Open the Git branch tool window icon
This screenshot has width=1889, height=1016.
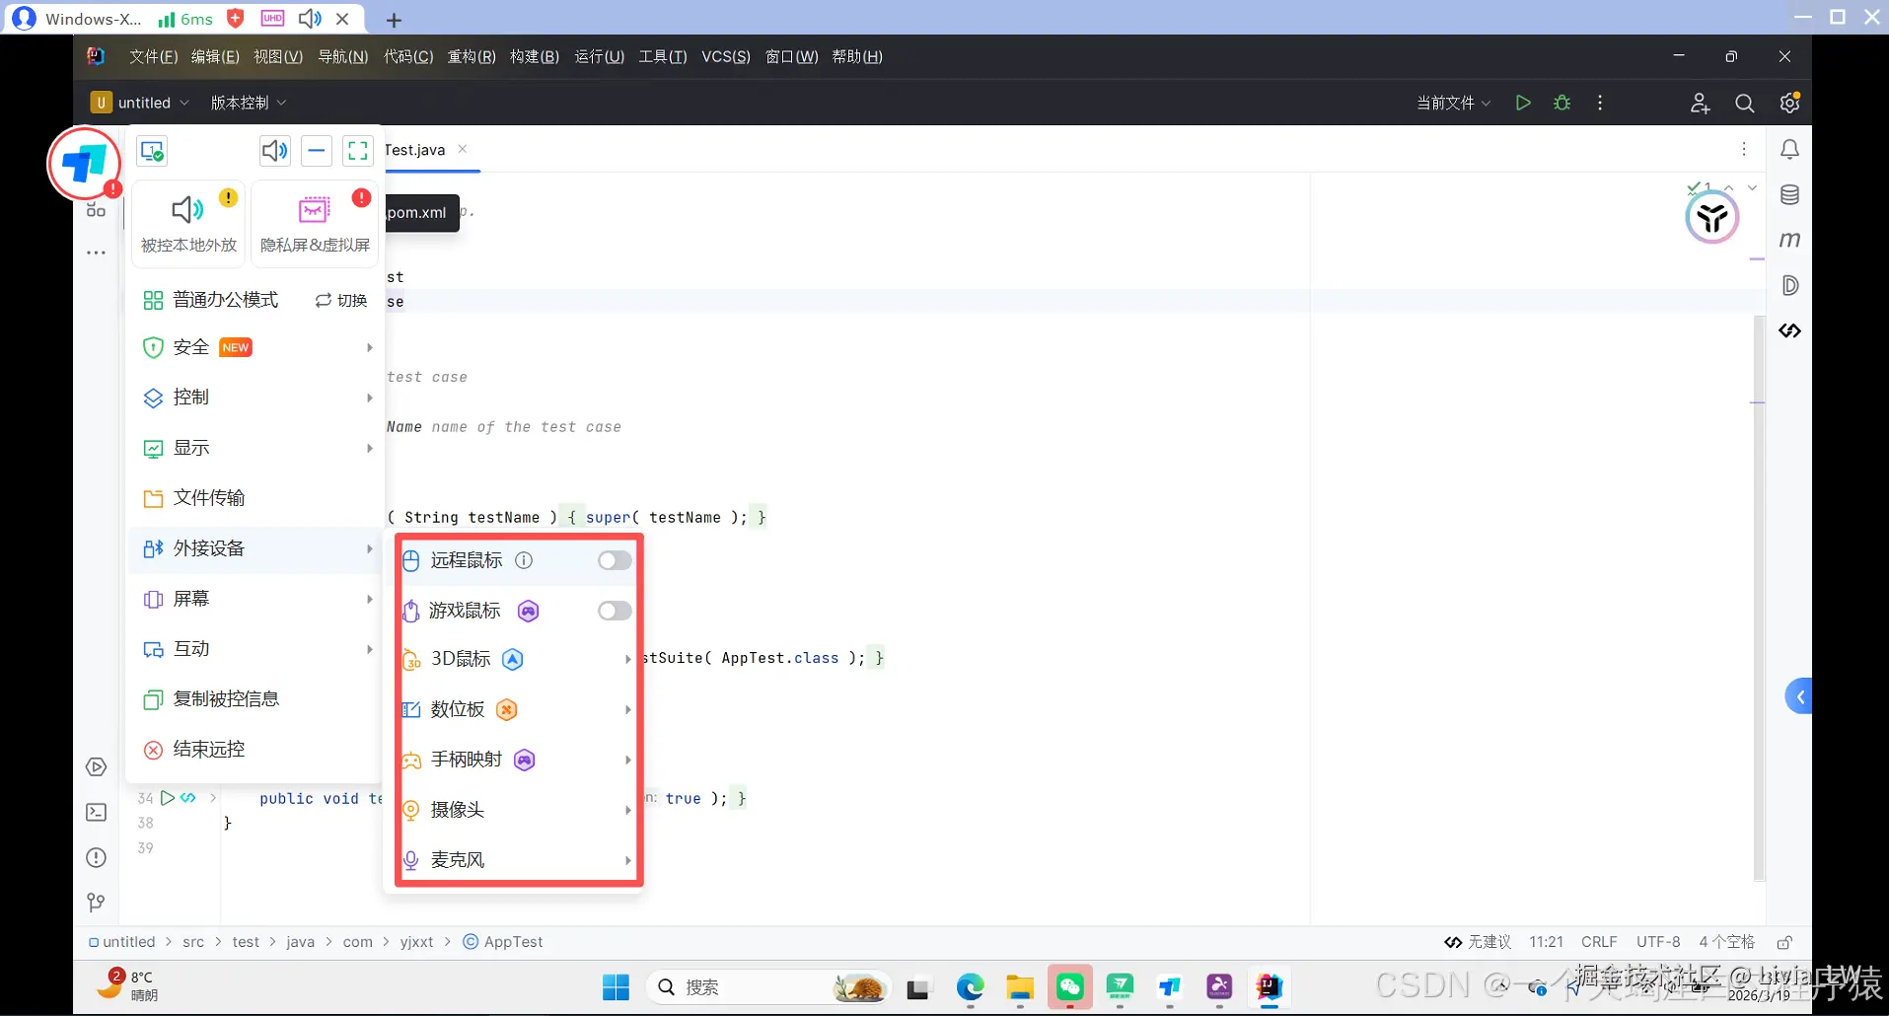click(96, 903)
